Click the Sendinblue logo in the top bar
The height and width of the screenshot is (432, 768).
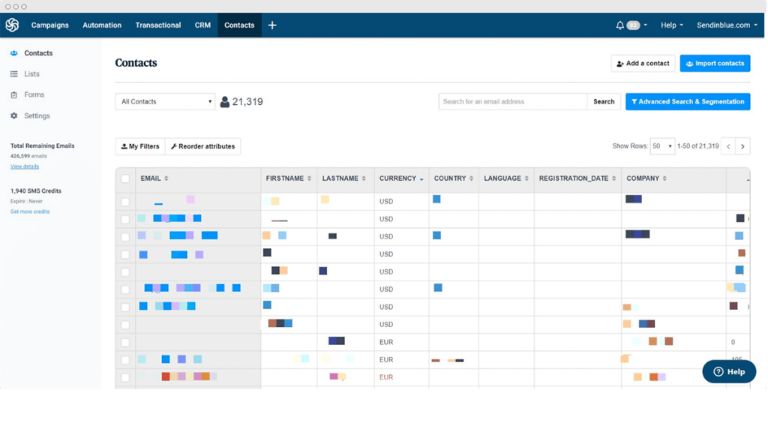(x=12, y=24)
